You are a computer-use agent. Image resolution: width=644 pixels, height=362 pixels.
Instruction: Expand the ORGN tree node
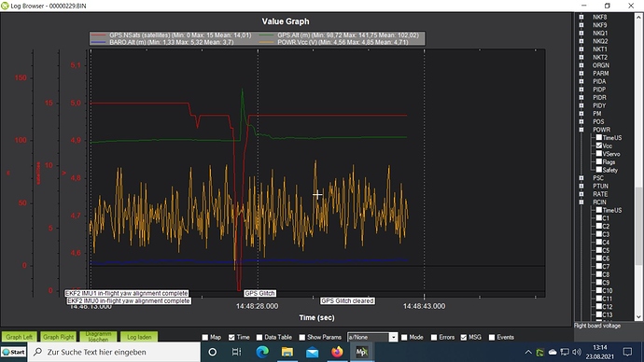pos(581,65)
